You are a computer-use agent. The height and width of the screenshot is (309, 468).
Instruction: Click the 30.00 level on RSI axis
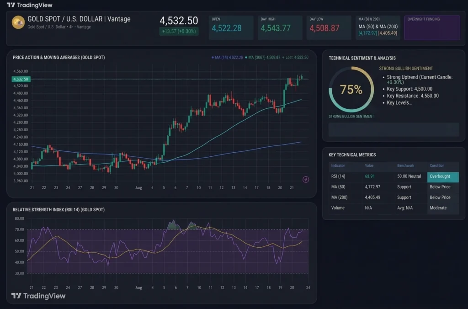click(19, 273)
